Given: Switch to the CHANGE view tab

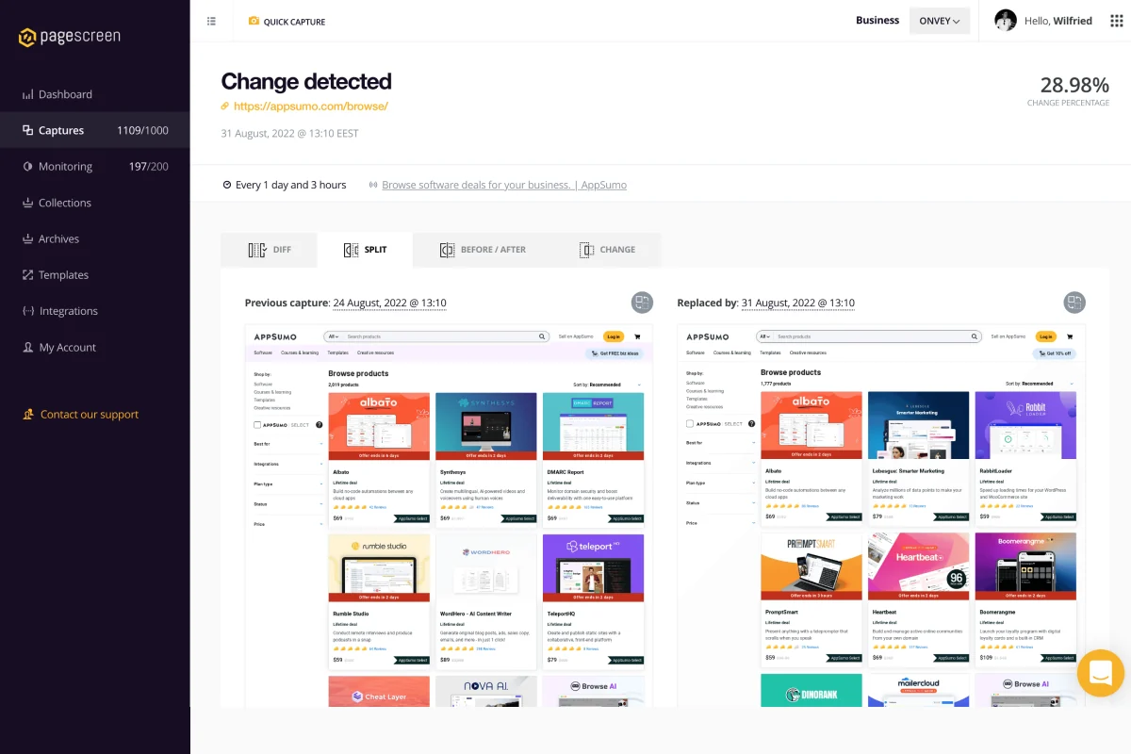Looking at the screenshot, I should coord(607,250).
